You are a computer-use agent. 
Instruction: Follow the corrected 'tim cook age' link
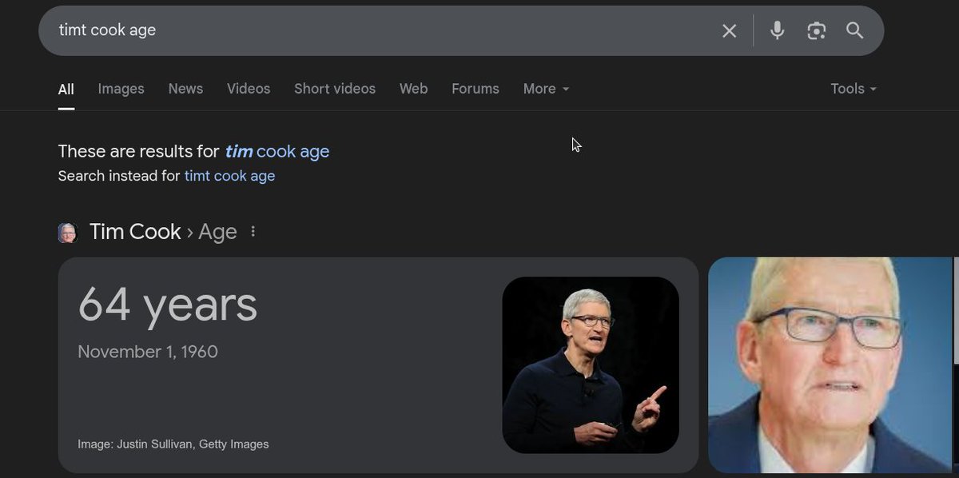click(277, 151)
